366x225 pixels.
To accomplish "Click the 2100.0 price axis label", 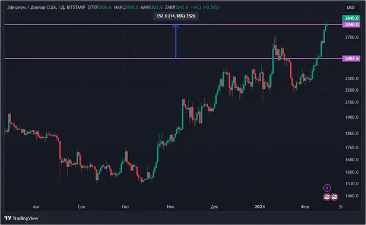I will coord(352,102).
